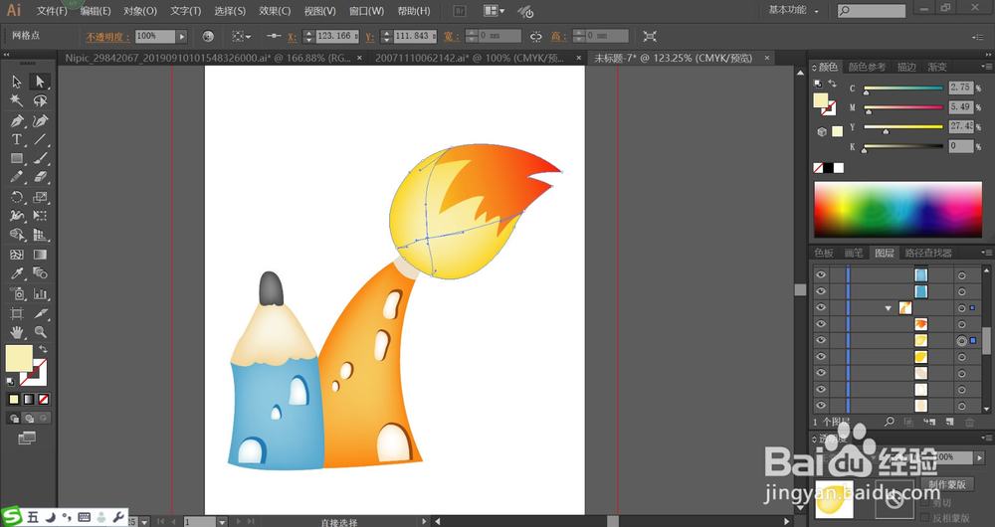Select the Blend tool

point(40,274)
